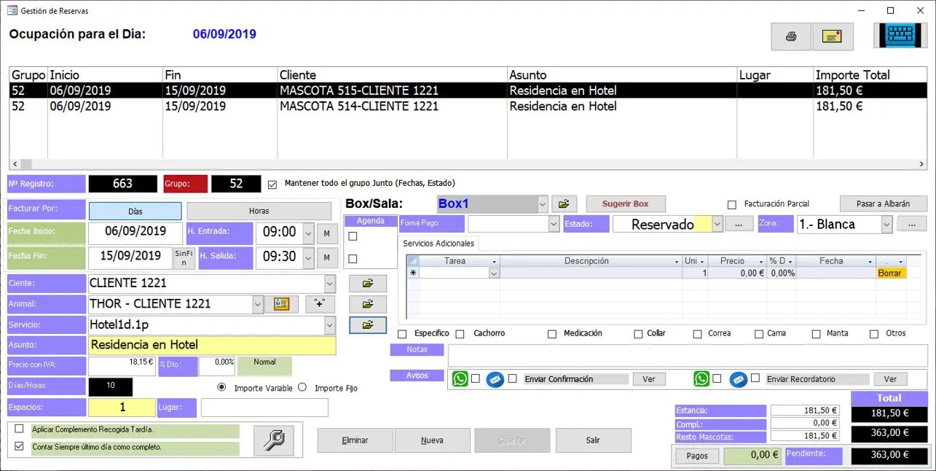This screenshot has width=936, height=471.
Task: Check the Cachorro service checkbox
Action: tap(460, 333)
